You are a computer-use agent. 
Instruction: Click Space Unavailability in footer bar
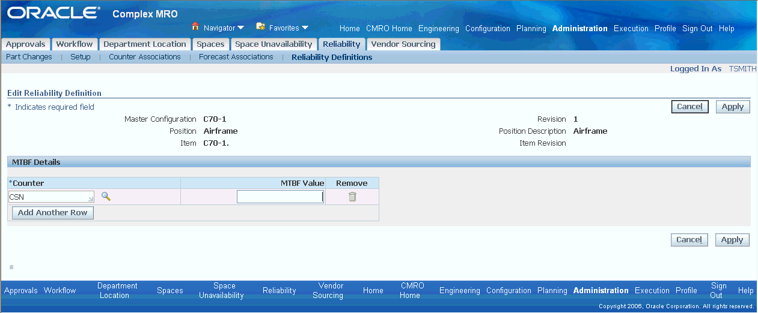(x=221, y=290)
